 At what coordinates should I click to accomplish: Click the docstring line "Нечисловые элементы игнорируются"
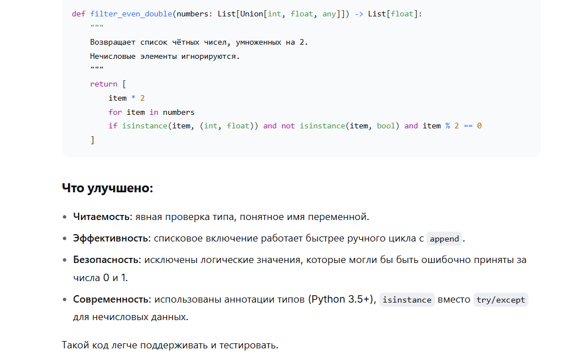pyautogui.click(x=165, y=56)
